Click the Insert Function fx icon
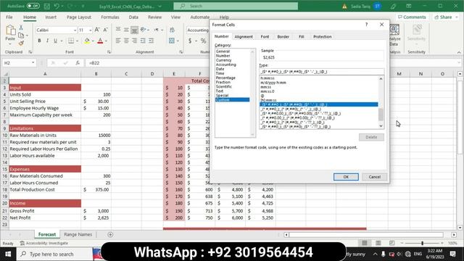The image size is (464, 261). click(78, 63)
